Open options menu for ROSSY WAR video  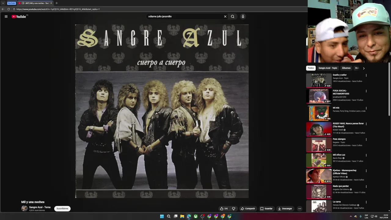366,124
